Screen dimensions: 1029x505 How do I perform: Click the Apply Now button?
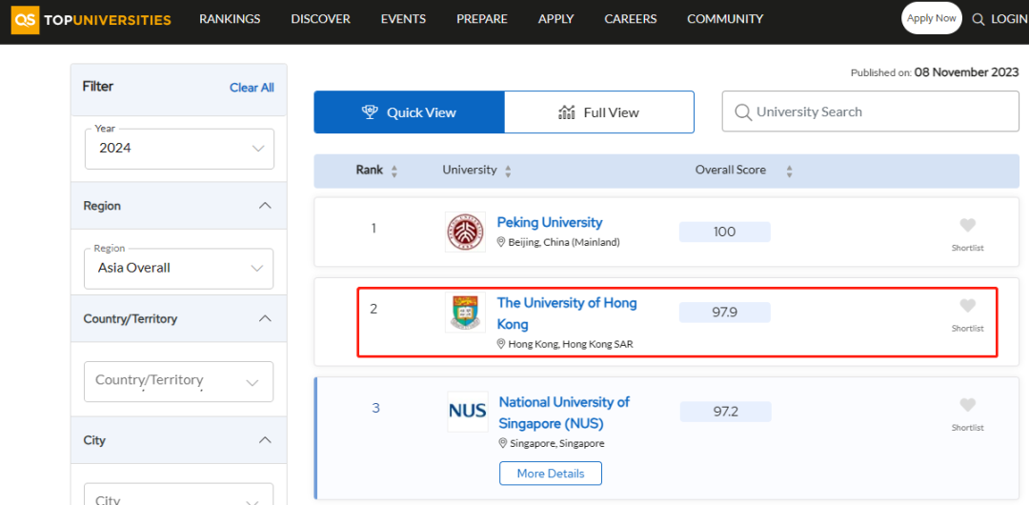point(931,18)
